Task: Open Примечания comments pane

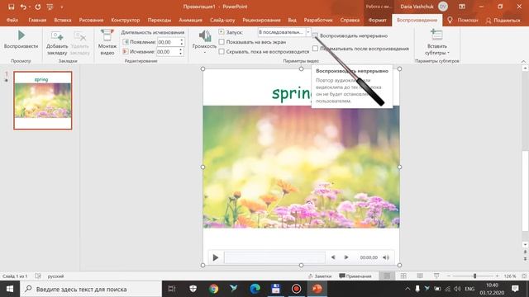Action: (x=355, y=276)
